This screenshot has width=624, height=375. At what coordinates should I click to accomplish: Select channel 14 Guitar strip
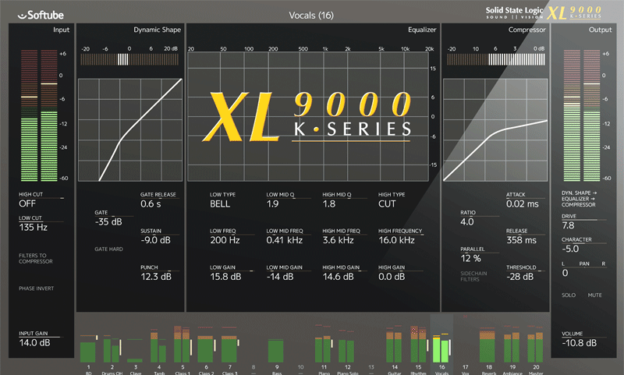(395, 349)
